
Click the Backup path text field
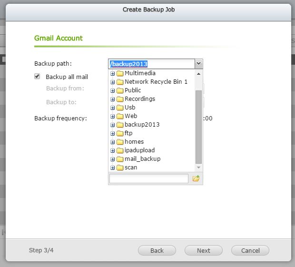click(152, 64)
